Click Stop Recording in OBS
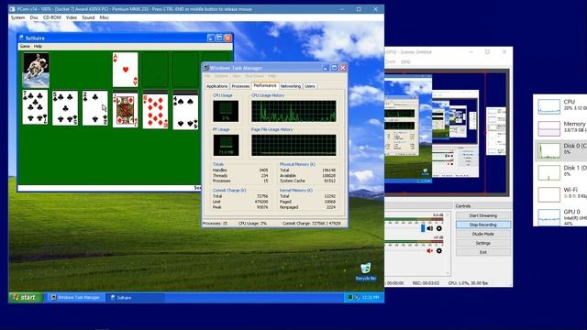This screenshot has width=587, height=330. click(x=483, y=225)
